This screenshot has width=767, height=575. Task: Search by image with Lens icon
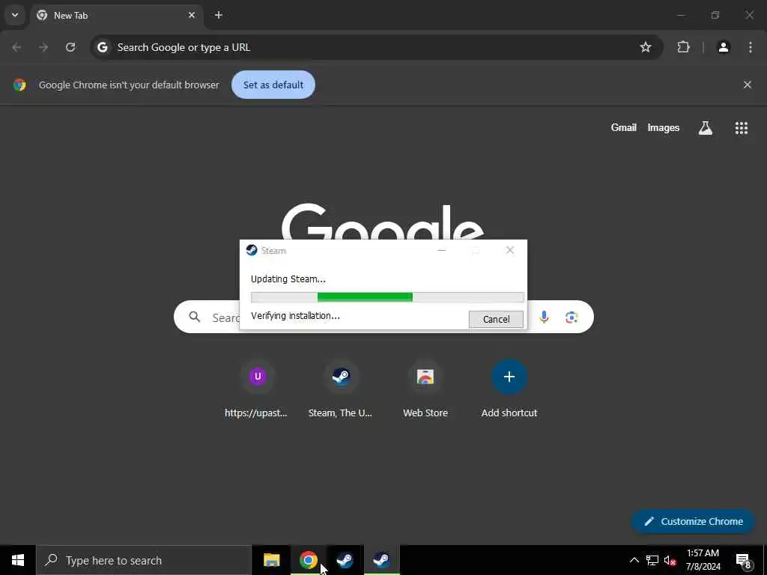pos(572,317)
